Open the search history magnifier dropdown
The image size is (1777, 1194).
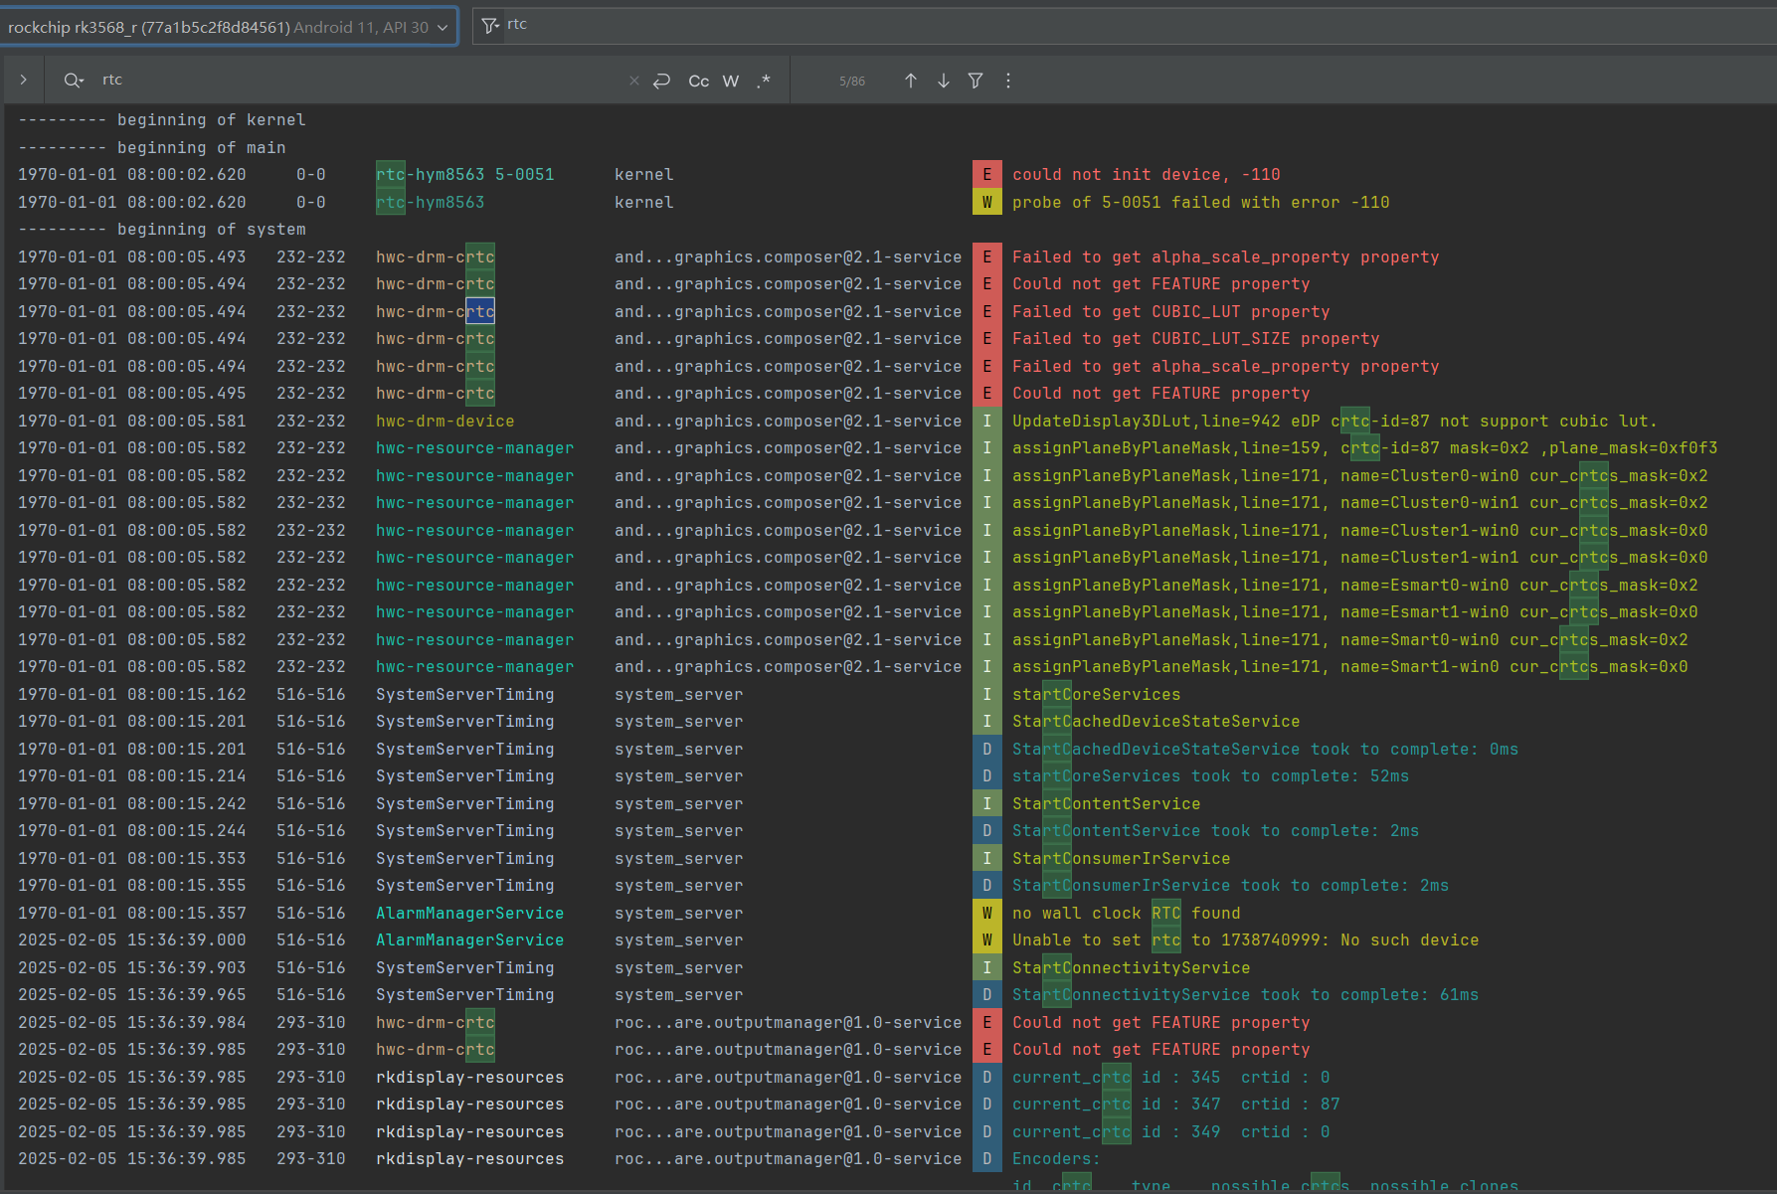[x=74, y=81]
